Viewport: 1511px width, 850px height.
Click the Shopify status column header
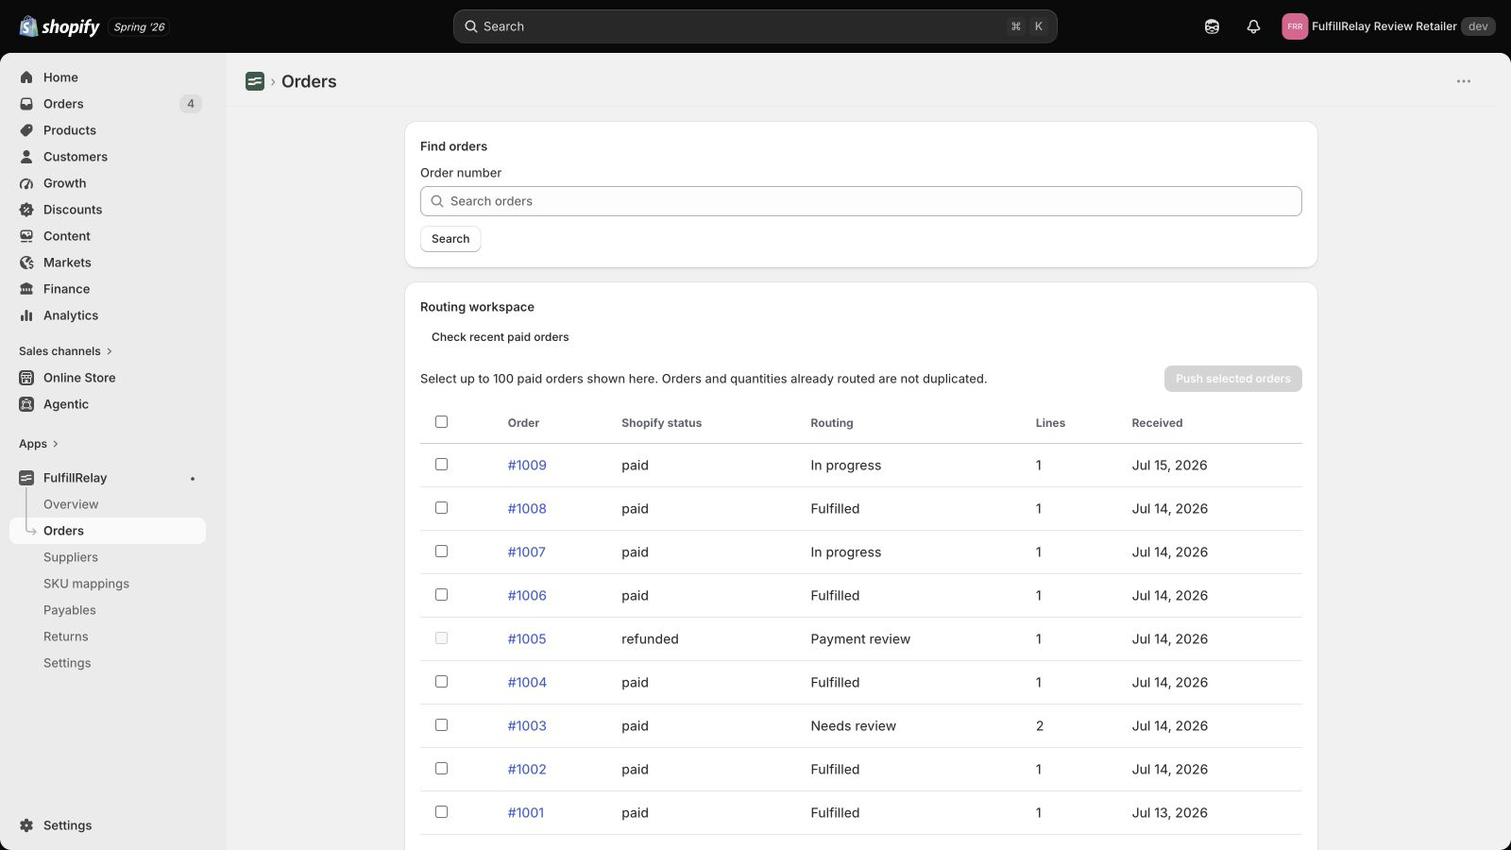pos(661,423)
